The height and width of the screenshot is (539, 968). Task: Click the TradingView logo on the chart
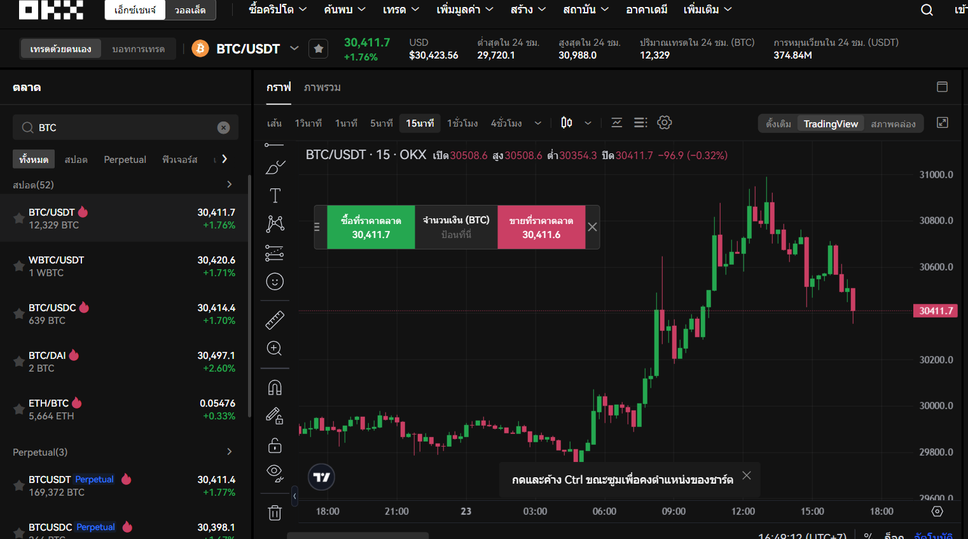(321, 477)
